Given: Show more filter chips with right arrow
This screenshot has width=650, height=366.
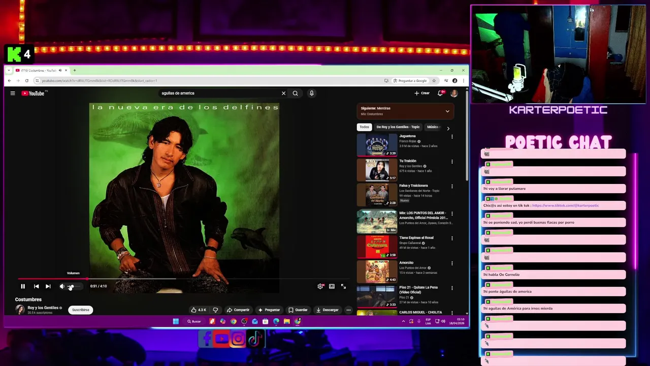Looking at the screenshot, I should (448, 128).
